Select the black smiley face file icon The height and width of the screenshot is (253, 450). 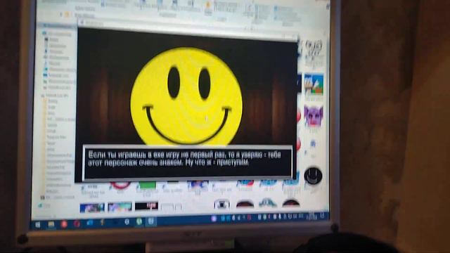pos(313,175)
